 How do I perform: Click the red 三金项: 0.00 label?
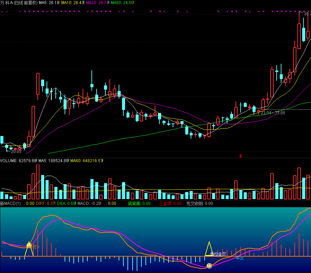[170, 203]
